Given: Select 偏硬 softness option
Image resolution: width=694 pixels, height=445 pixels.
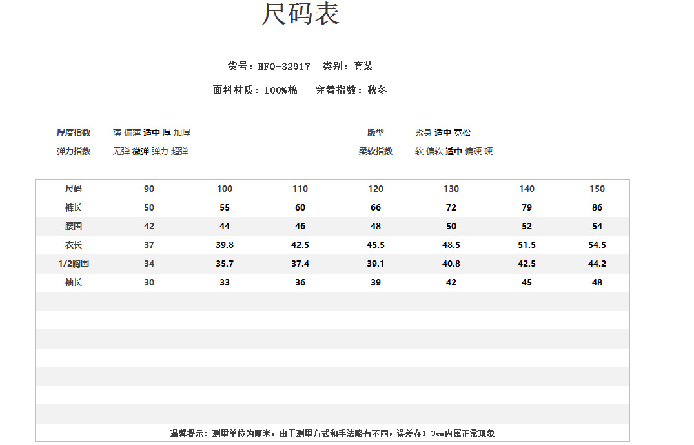Looking at the screenshot, I should (x=473, y=151).
